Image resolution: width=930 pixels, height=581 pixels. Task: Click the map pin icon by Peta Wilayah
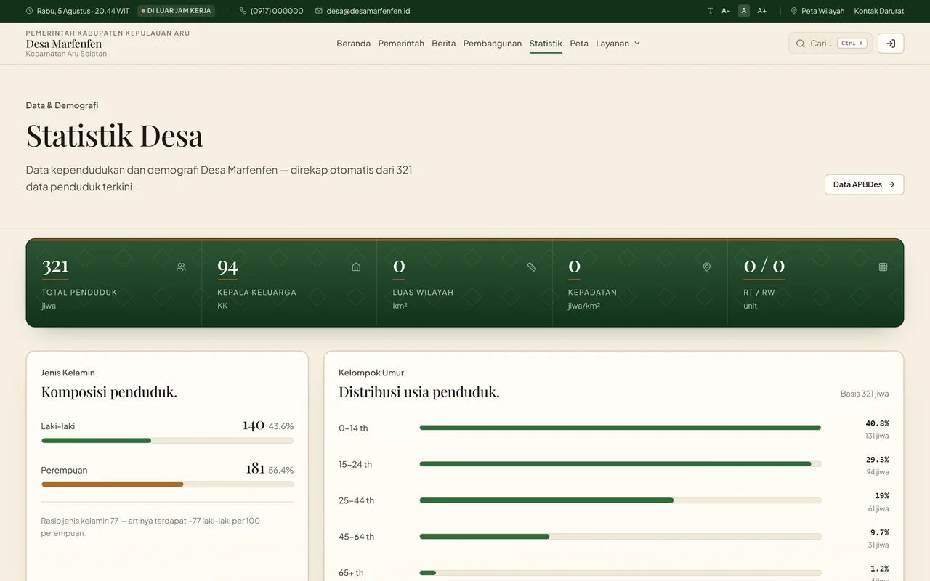point(794,11)
